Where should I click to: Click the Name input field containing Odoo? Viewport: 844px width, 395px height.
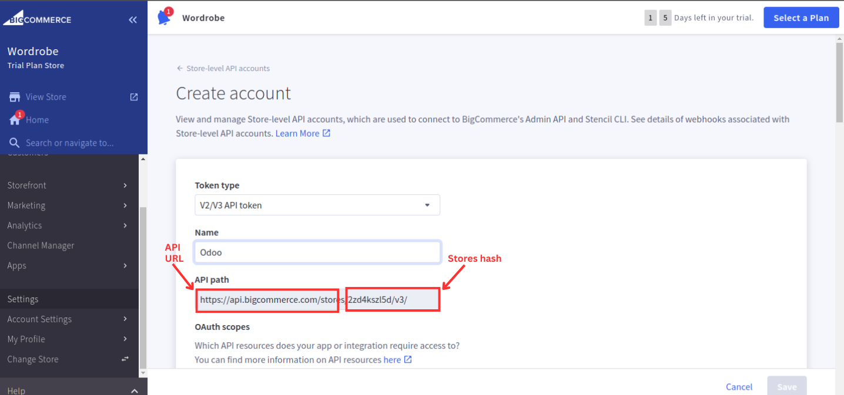click(x=317, y=252)
